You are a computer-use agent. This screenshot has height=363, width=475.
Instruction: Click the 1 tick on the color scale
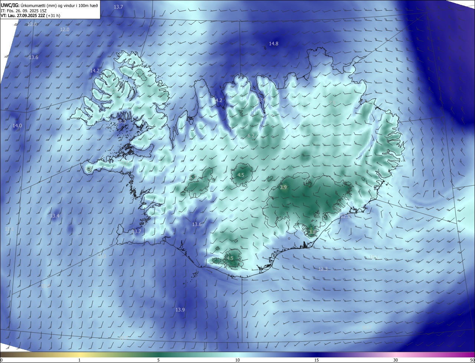point(79,360)
